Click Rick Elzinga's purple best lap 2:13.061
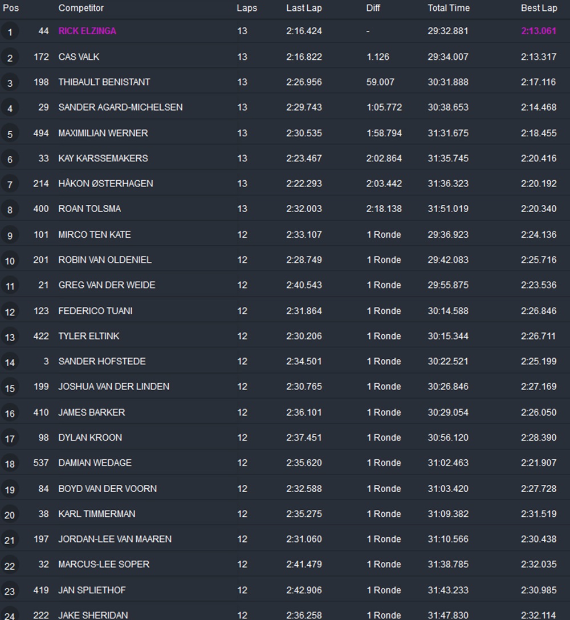The width and height of the screenshot is (570, 620). coord(538,31)
